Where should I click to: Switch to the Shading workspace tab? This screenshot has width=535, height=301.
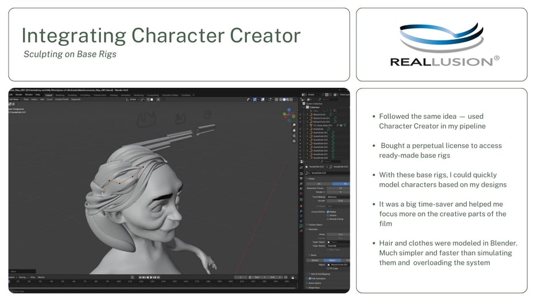114,95
